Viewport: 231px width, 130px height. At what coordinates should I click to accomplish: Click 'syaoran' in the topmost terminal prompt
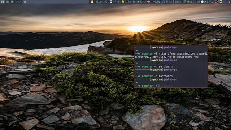coord(156,47)
